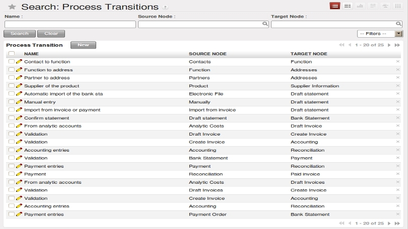Jump to last page in the top pager
This screenshot has height=229, width=408.
coord(397,45)
